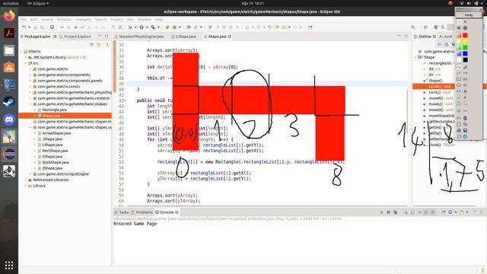Open Firefox from the Ubuntu dock
This screenshot has width=487, height=274.
click(9, 16)
